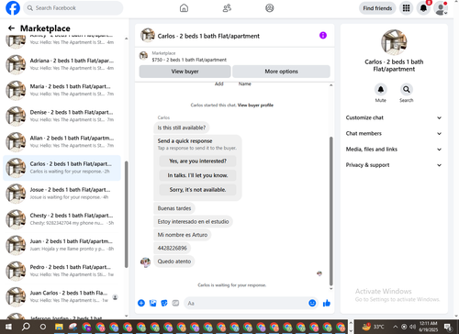Click the conversation list scrollbar
This screenshot has height=334, width=459.
tap(126, 214)
